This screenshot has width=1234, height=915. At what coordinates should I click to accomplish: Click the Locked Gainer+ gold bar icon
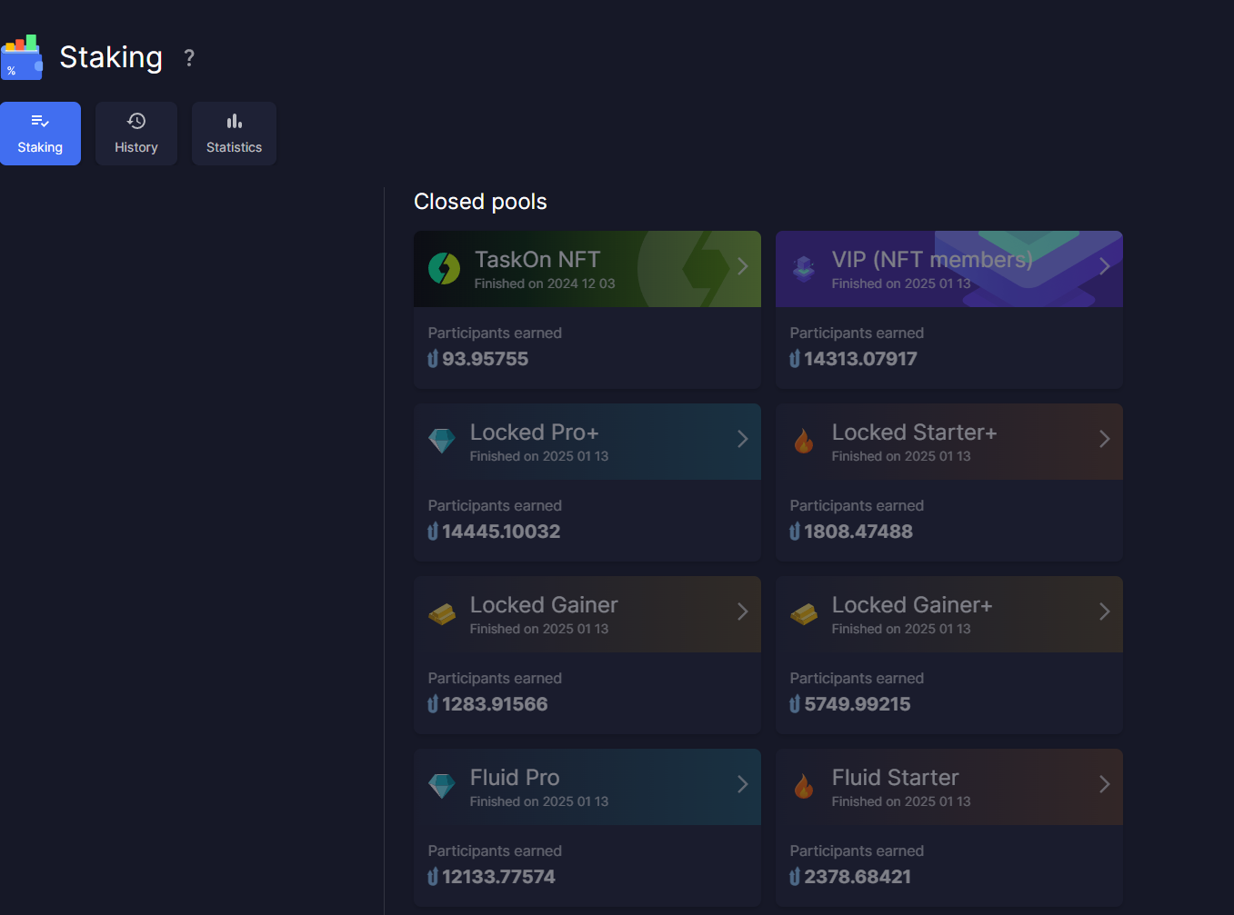804,614
